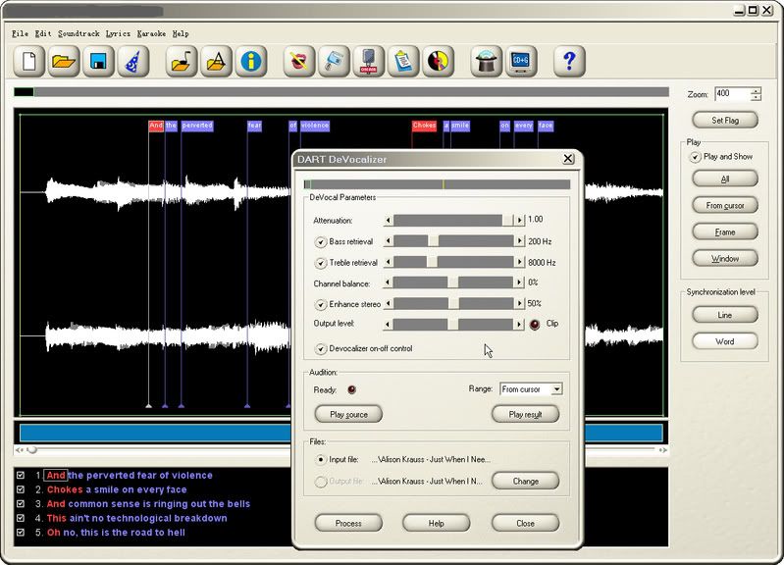
Task: Click the Save floppy disk icon
Action: click(98, 62)
